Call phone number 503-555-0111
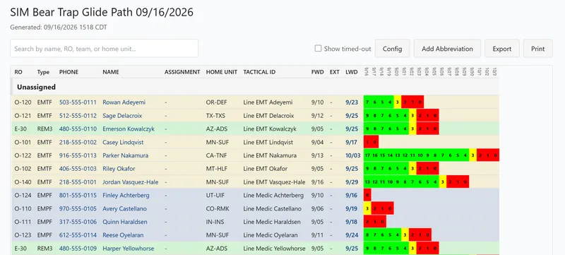This screenshot has width=565, height=255. (x=78, y=102)
